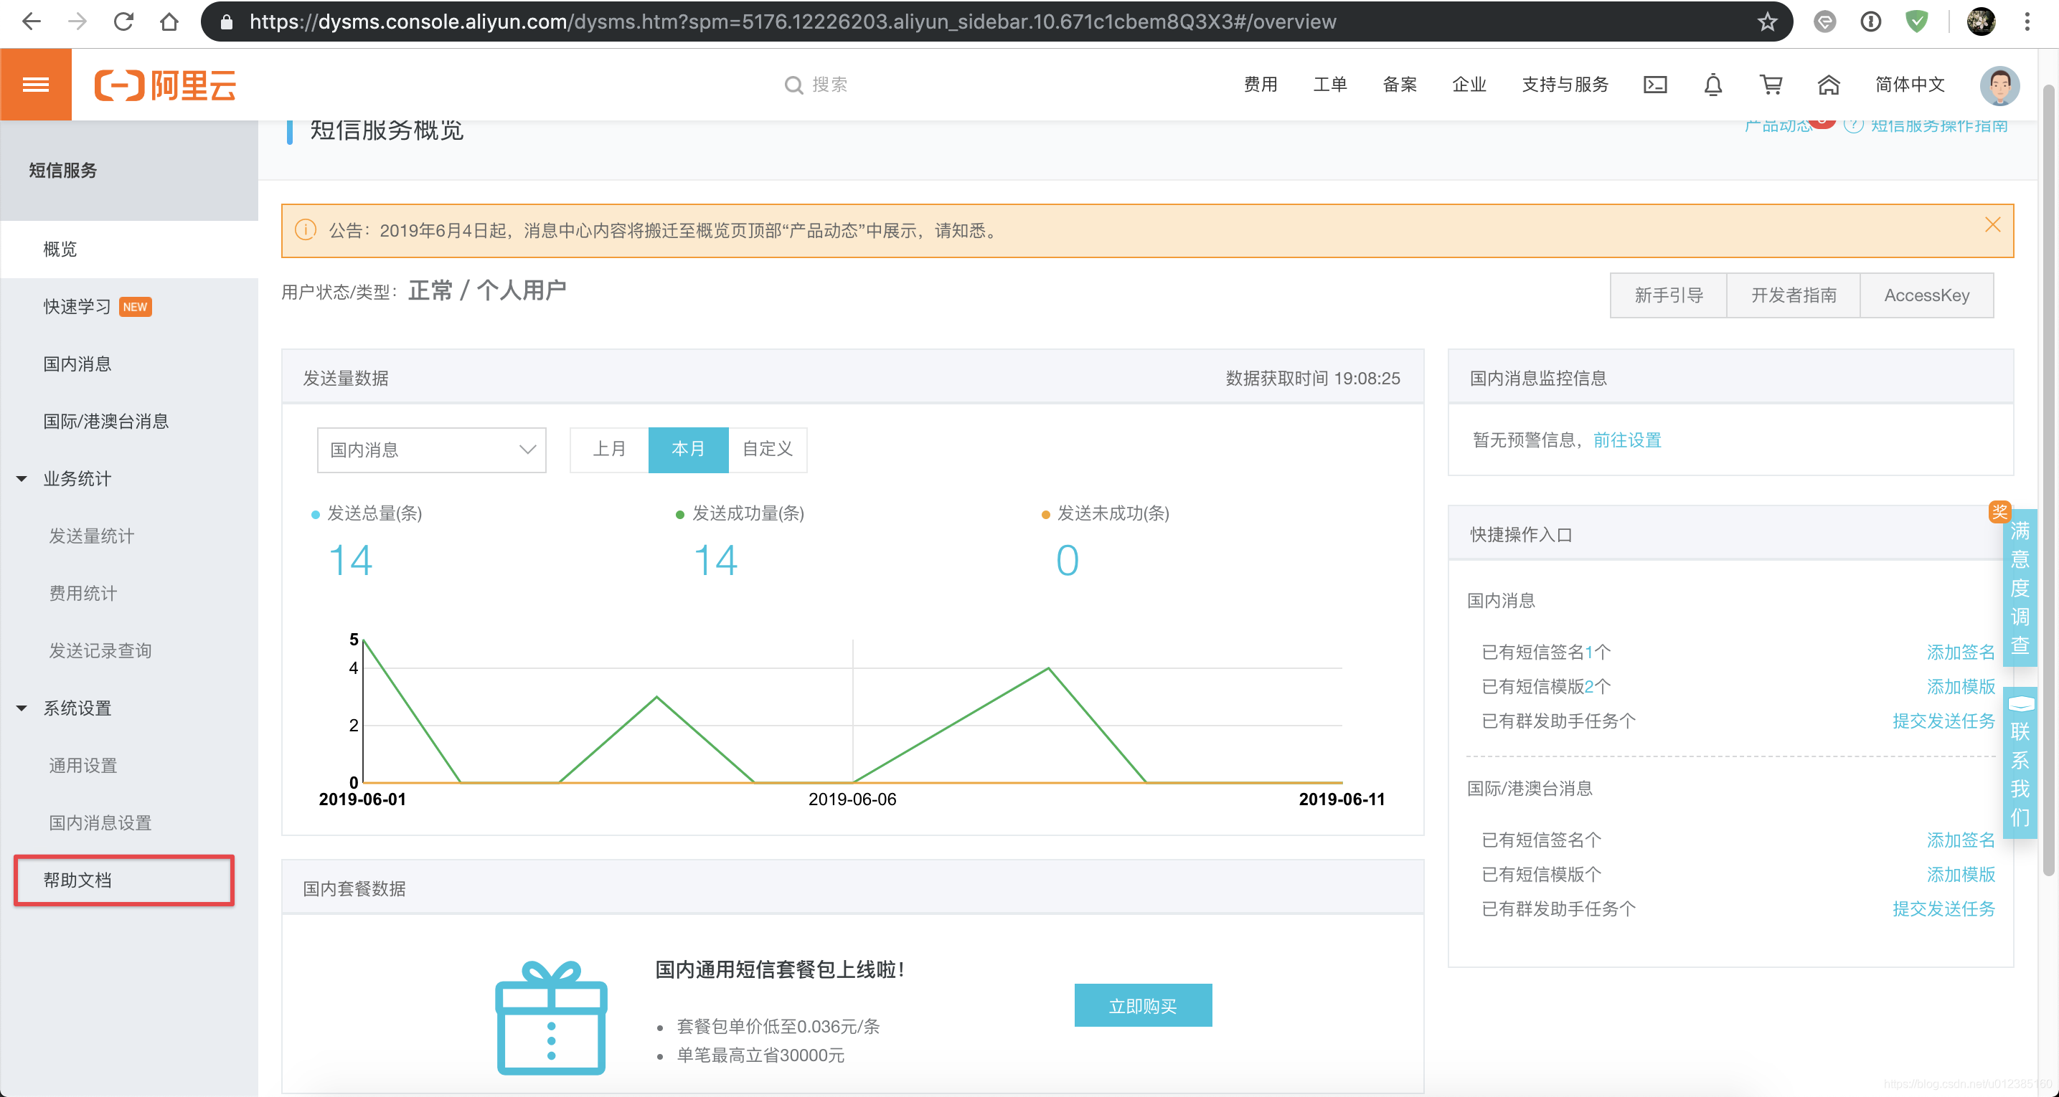Click the 立即购买 button
Viewport: 2059px width, 1097px height.
(1143, 1006)
